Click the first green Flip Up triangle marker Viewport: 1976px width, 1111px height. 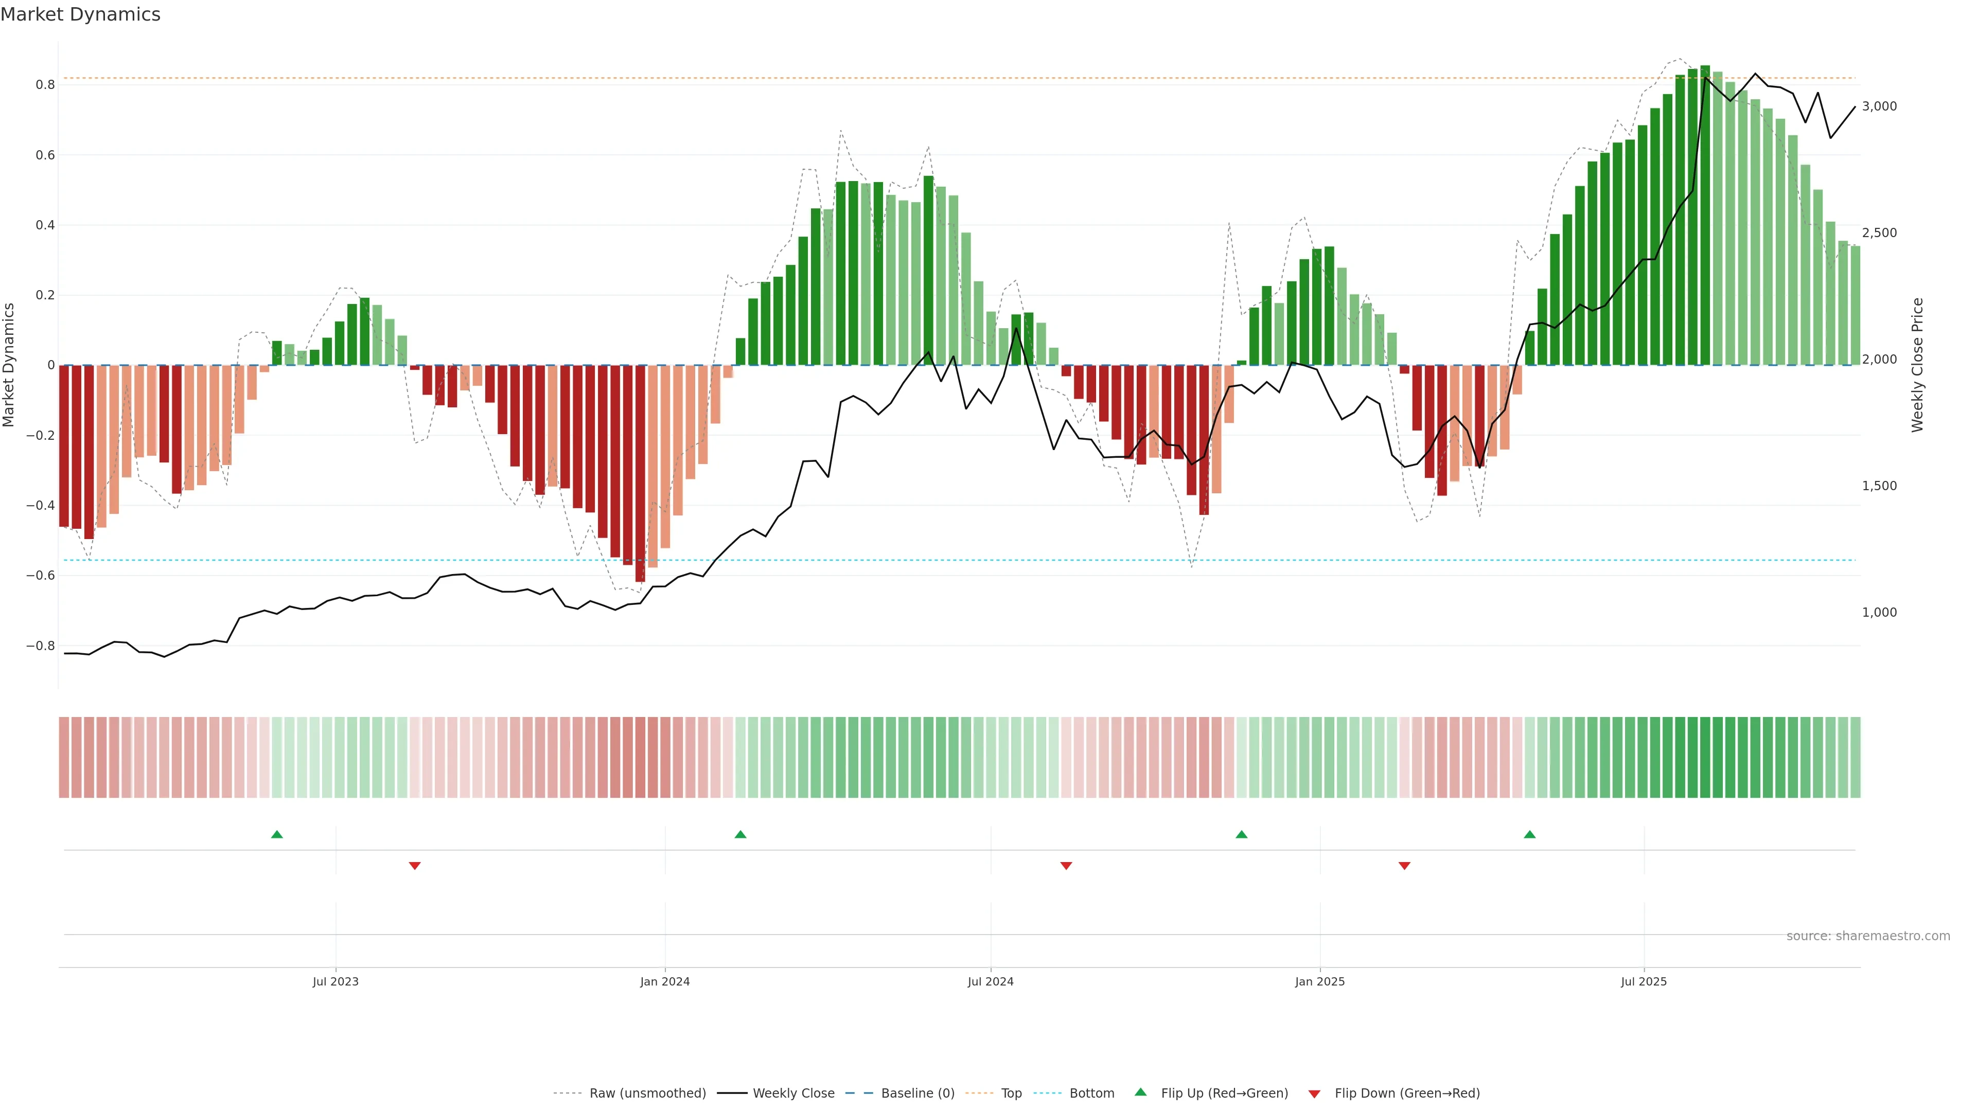[x=277, y=834]
